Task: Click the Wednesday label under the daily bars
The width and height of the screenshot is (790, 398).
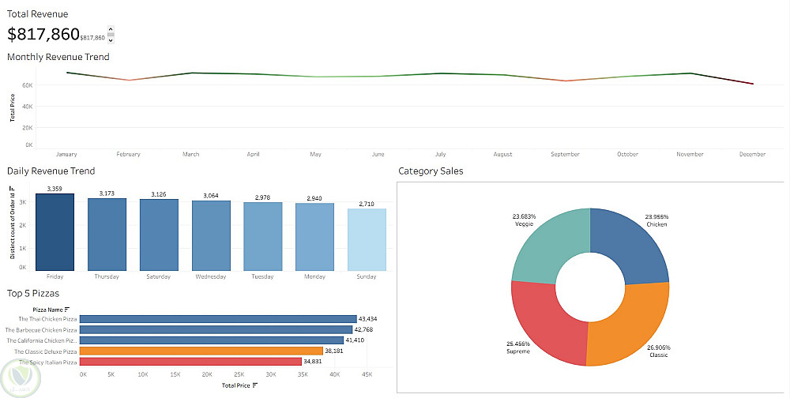Action: (x=211, y=276)
